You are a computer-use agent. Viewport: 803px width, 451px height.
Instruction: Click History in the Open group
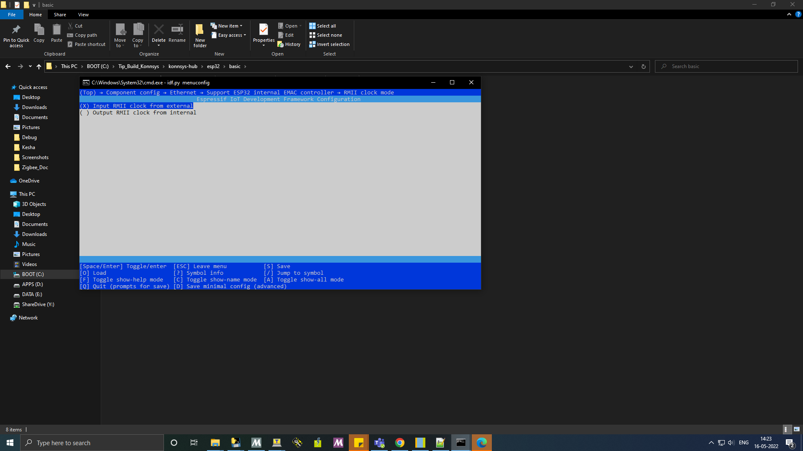289,44
